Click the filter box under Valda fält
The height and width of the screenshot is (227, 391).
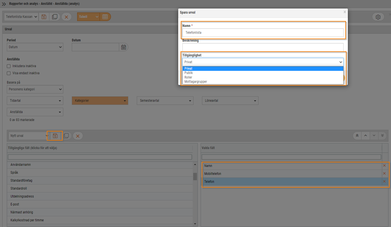pyautogui.click(x=291, y=157)
